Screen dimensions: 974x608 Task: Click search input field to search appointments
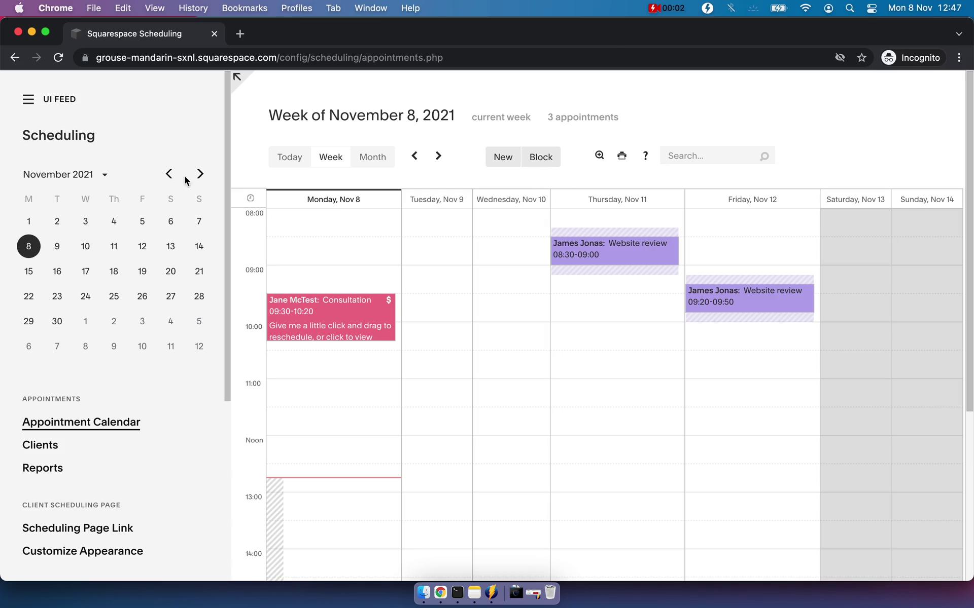click(x=710, y=156)
